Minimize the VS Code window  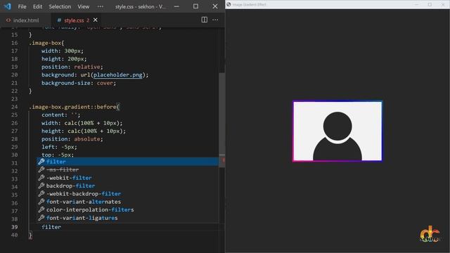click(x=176, y=6)
